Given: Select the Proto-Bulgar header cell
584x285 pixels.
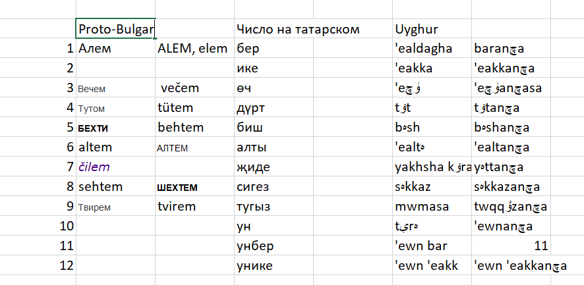Looking at the screenshot, I should click(x=115, y=29).
